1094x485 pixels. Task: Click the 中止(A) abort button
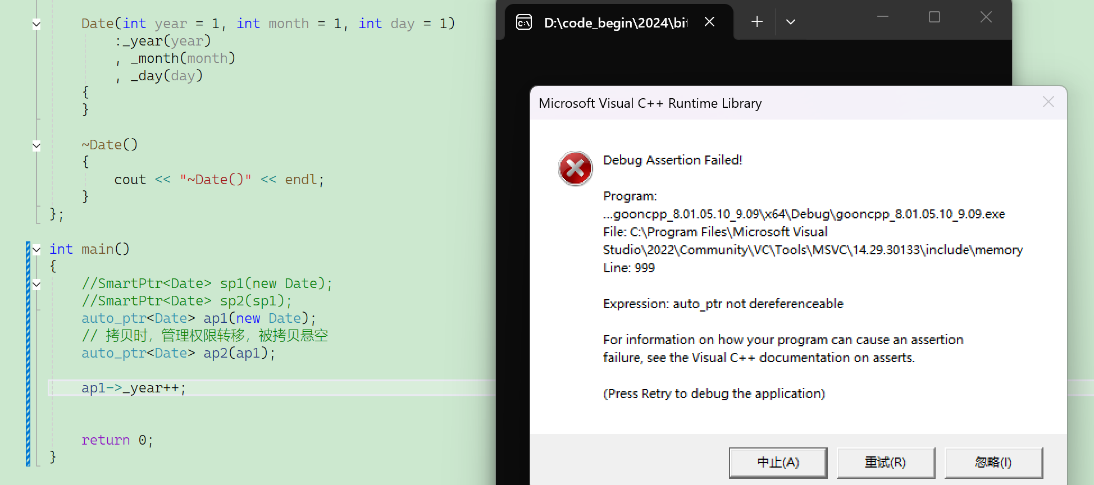pyautogui.click(x=778, y=463)
